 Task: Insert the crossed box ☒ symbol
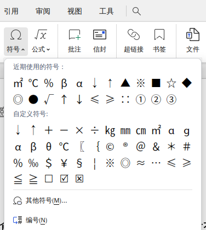(x=79, y=179)
